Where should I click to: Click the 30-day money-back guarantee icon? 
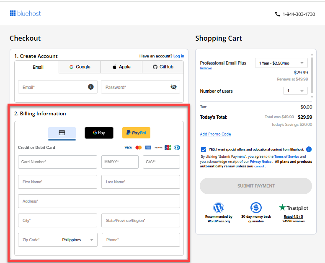click(256, 208)
